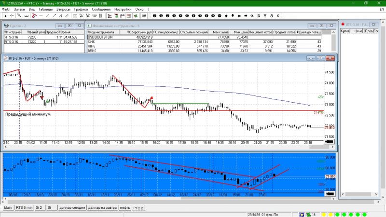
Task: Click the first yellow status indicator
Action: point(324,215)
